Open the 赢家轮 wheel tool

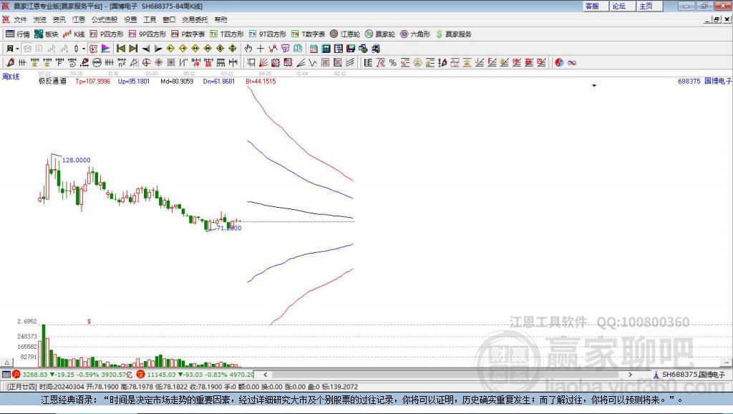tap(380, 34)
